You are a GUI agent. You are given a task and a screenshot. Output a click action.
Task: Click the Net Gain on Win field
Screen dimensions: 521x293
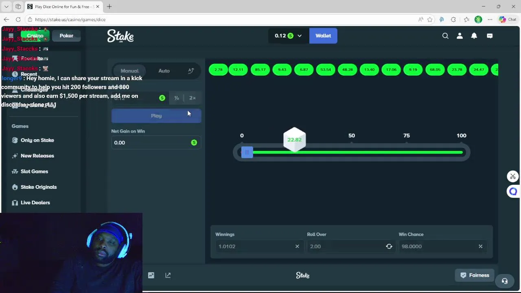156,142
